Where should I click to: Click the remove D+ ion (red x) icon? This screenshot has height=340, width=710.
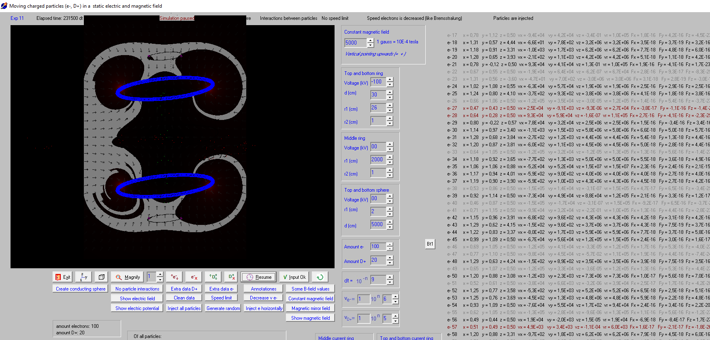232,277
